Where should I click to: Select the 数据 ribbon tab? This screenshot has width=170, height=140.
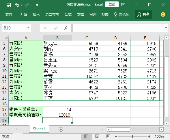81,14
